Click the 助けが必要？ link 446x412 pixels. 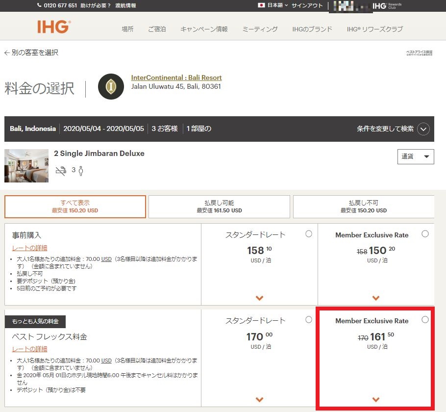[96, 5]
